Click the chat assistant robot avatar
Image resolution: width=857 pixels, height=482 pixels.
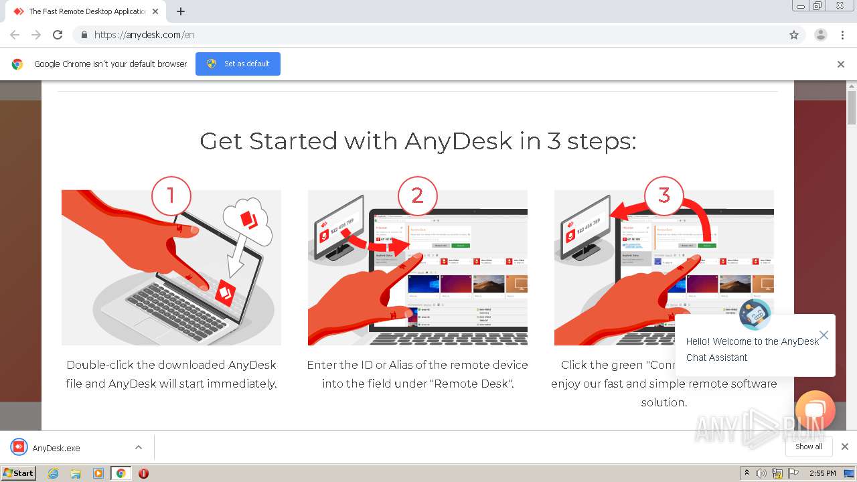[755, 313]
